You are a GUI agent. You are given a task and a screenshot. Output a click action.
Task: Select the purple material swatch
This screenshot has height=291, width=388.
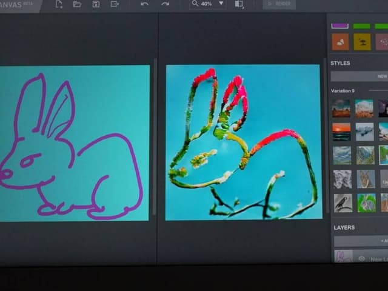click(x=340, y=26)
